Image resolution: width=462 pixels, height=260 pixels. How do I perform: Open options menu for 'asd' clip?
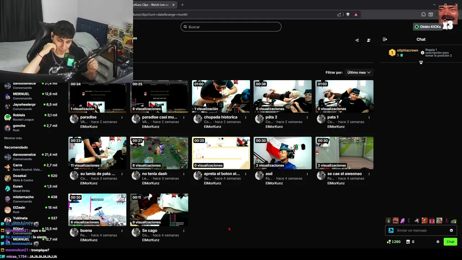click(x=307, y=174)
